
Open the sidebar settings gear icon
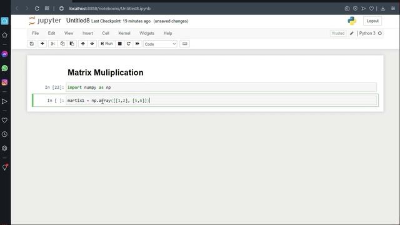click(4, 148)
